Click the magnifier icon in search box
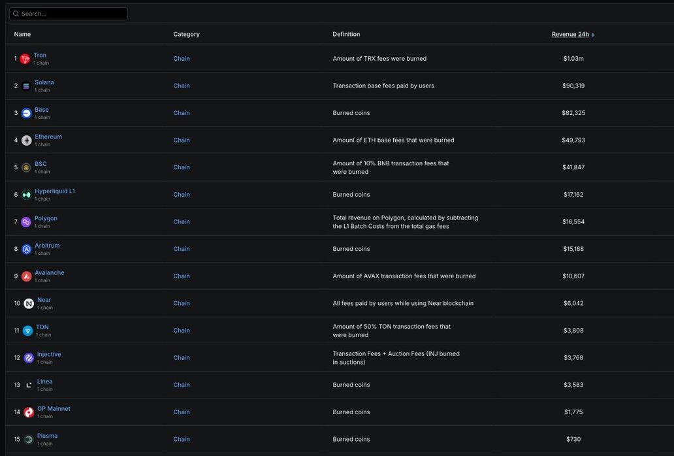The width and height of the screenshot is (674, 456). (16, 14)
